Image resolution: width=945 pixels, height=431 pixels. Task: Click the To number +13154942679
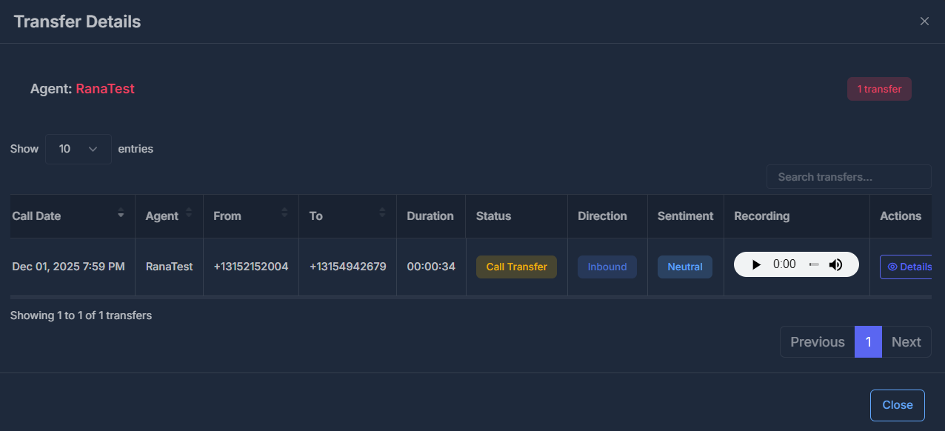tap(347, 267)
